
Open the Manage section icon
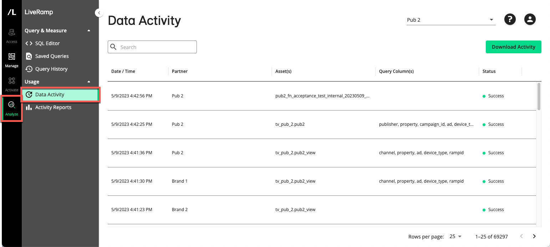(11, 60)
